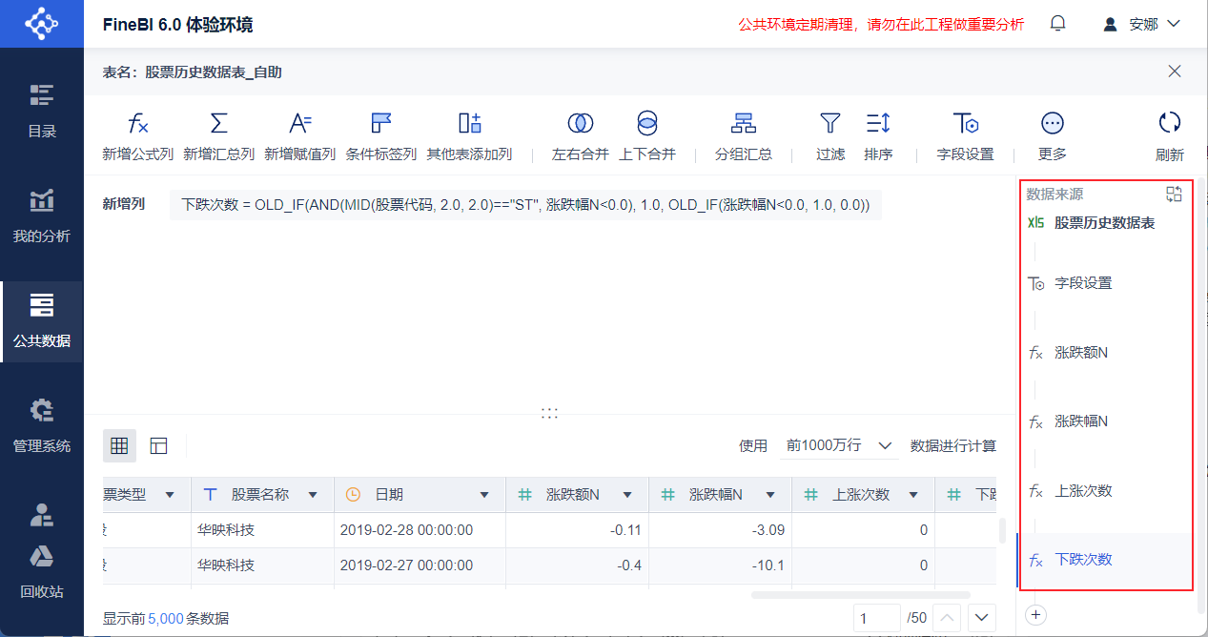The height and width of the screenshot is (637, 1208).
Task: Open the 日期 column dropdown
Action: 484,495
